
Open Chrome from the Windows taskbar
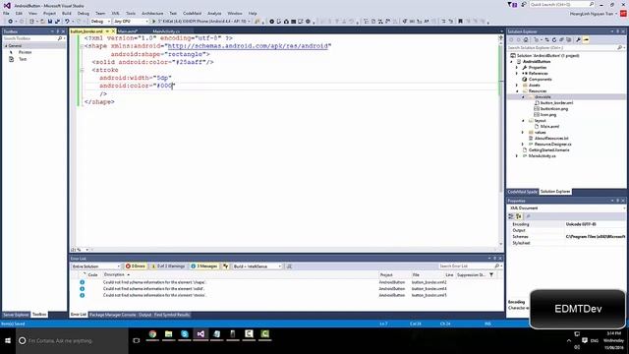point(152,334)
